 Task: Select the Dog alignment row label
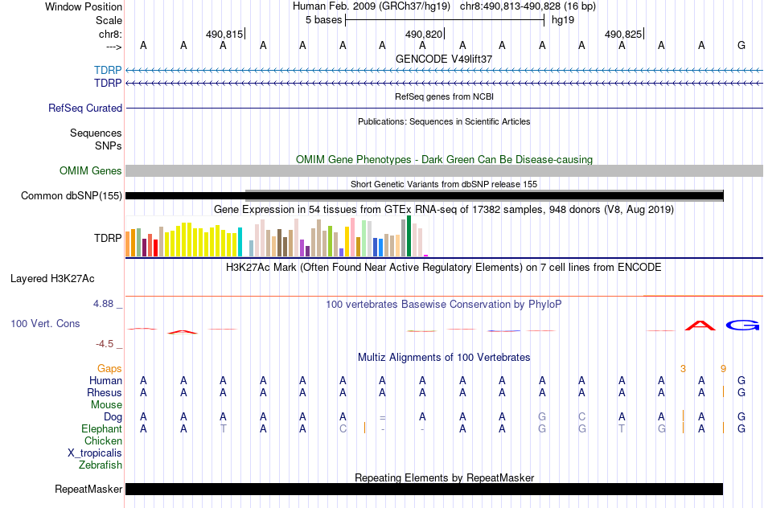pyautogui.click(x=113, y=417)
